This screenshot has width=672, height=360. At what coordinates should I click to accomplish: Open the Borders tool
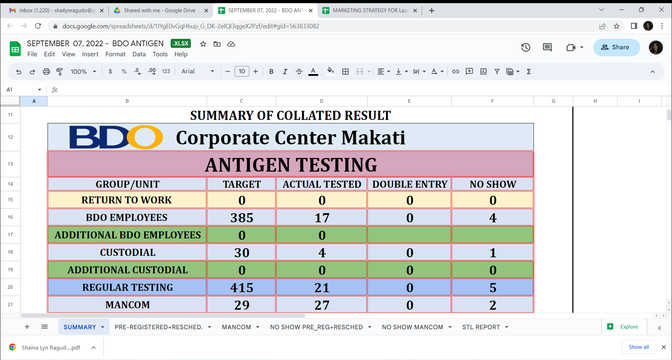(x=345, y=72)
